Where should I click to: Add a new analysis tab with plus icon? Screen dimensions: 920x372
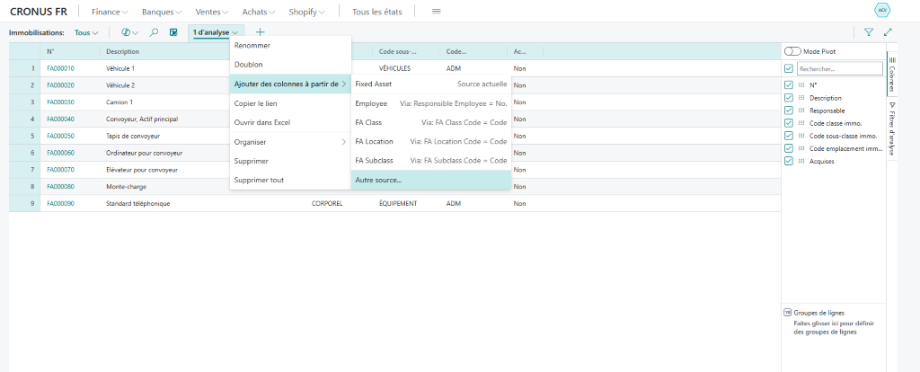(261, 32)
